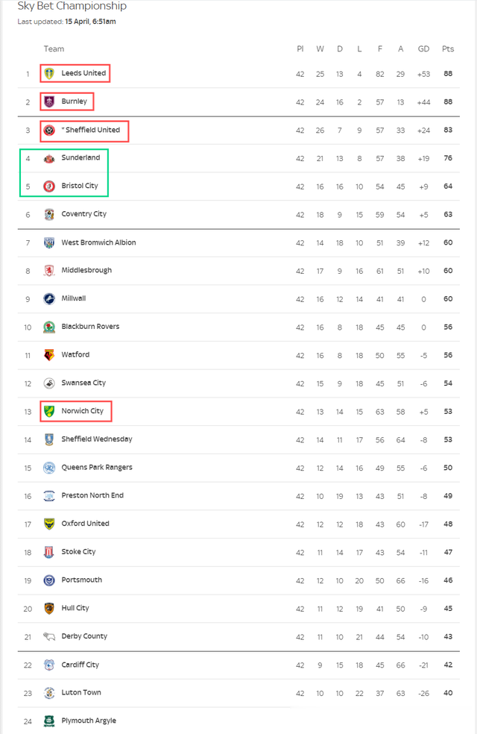Open the Middlesbrough team link
Image resolution: width=477 pixels, height=734 pixels.
pyautogui.click(x=86, y=270)
